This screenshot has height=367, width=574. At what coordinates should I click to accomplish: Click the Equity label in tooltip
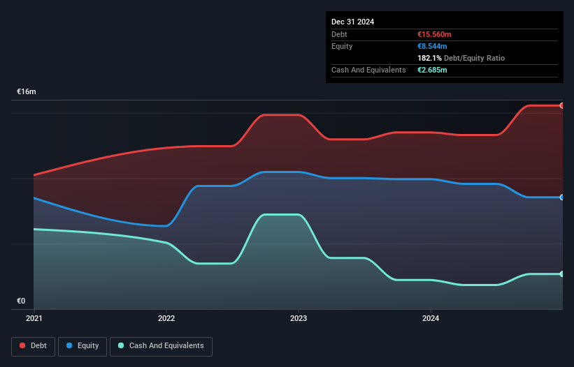pos(342,46)
